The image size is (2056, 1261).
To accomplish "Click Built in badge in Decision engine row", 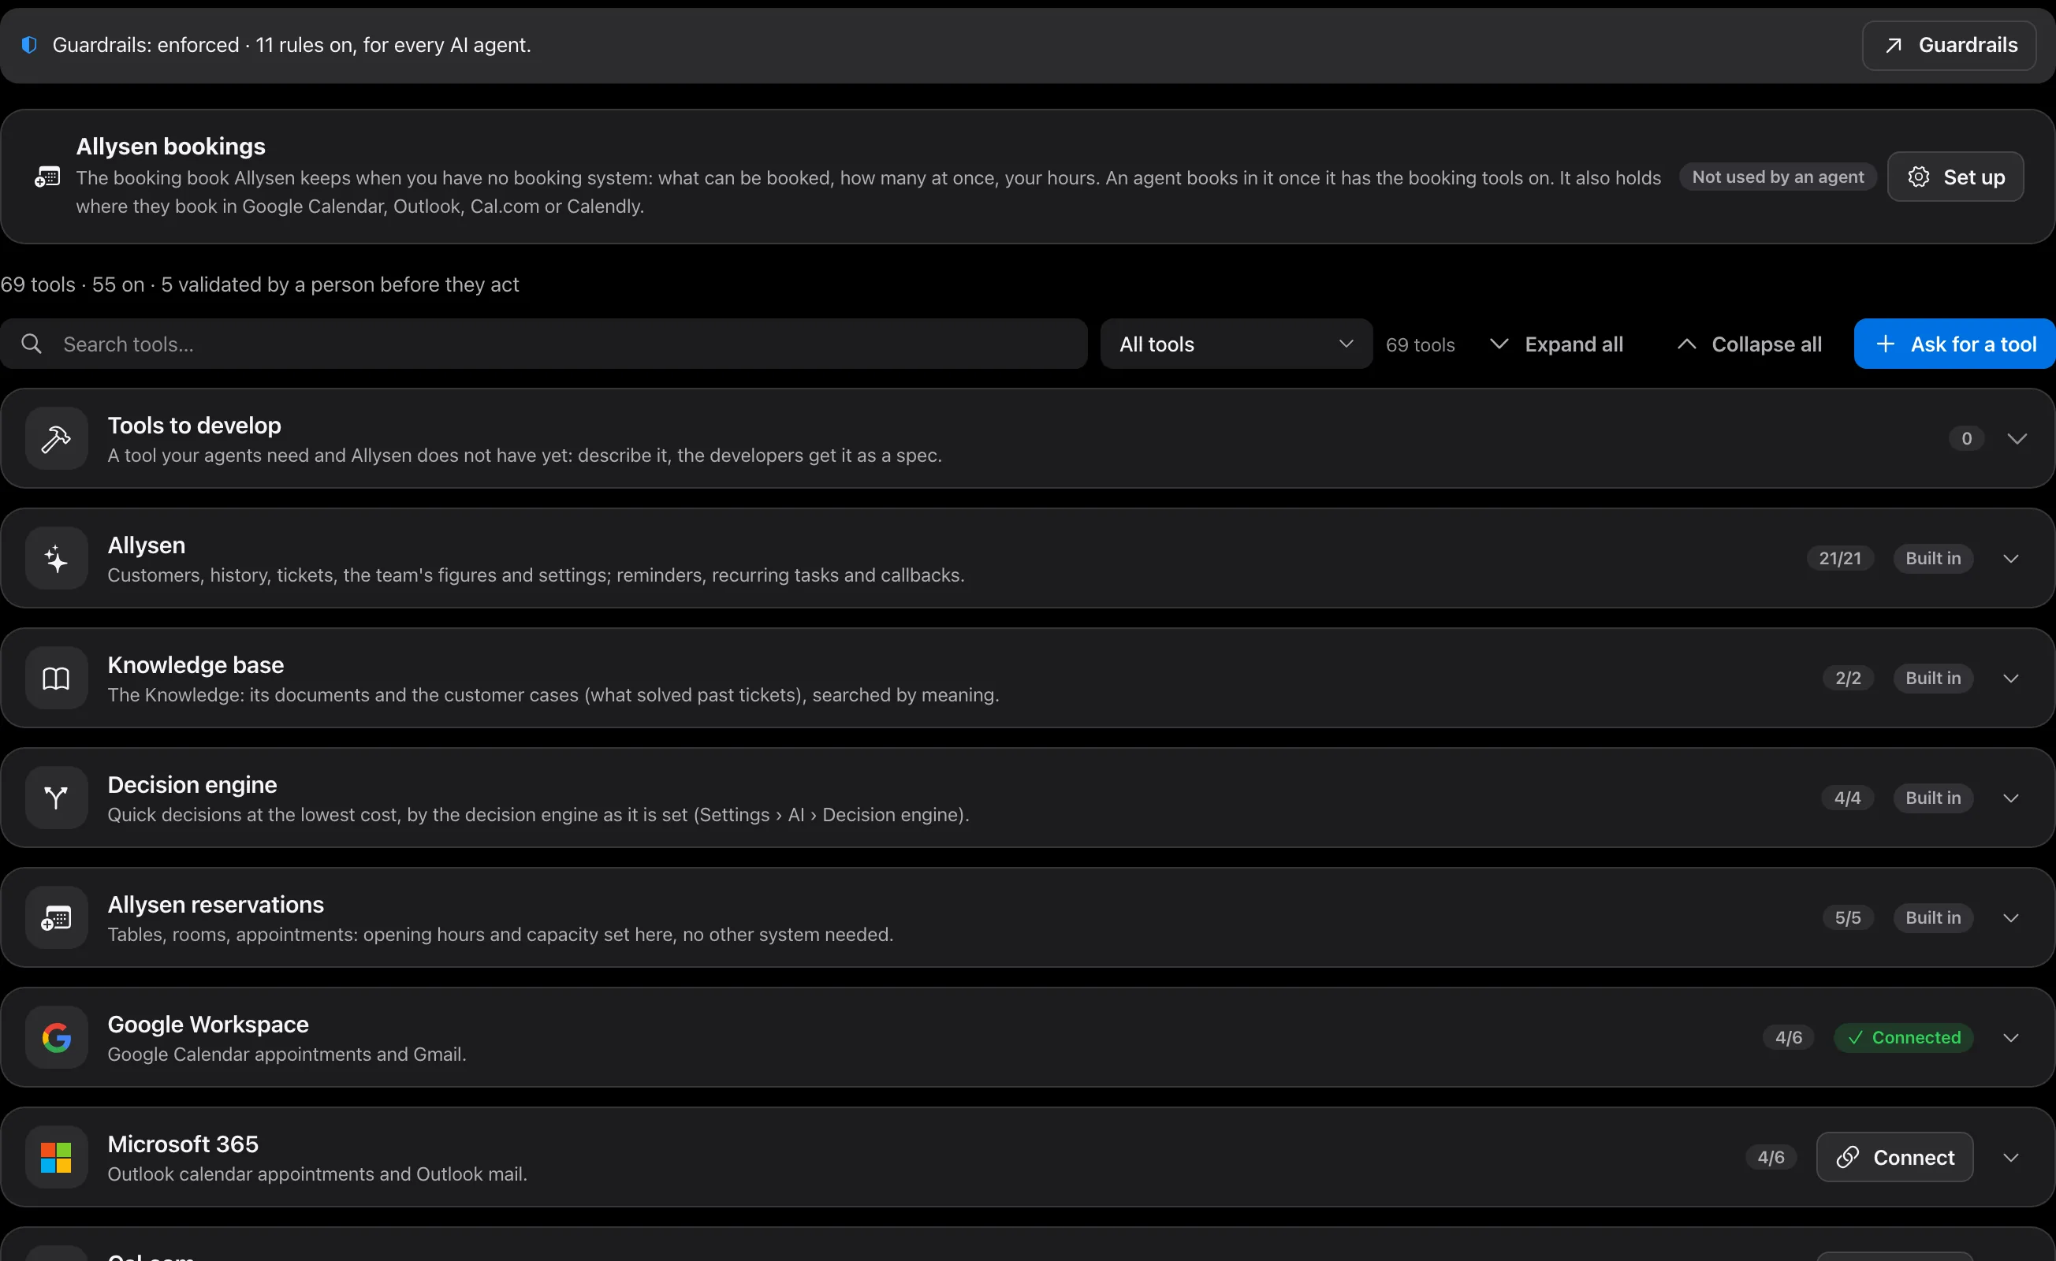I will (x=1932, y=798).
